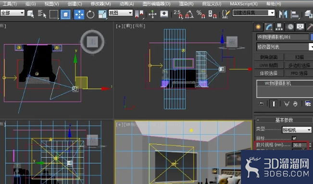Viewport: 313px width, 184px height.
Task: Expand the 创建选择集 dropdown arrow
Action: pyautogui.click(x=272, y=13)
